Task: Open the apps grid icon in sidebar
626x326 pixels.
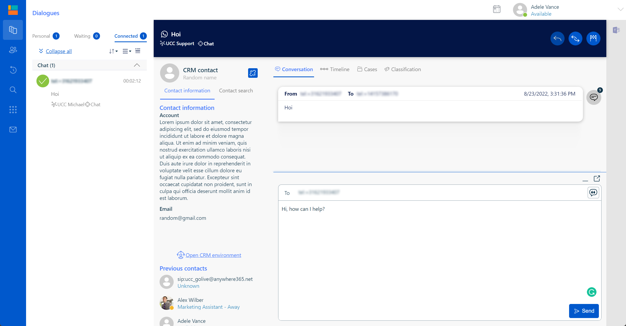Action: (x=13, y=110)
